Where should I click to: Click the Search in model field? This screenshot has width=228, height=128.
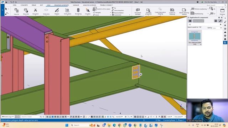pos(30,117)
